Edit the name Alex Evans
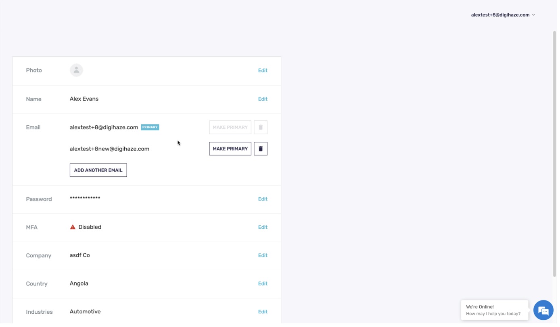Viewport: 560px width, 327px height. tap(263, 99)
